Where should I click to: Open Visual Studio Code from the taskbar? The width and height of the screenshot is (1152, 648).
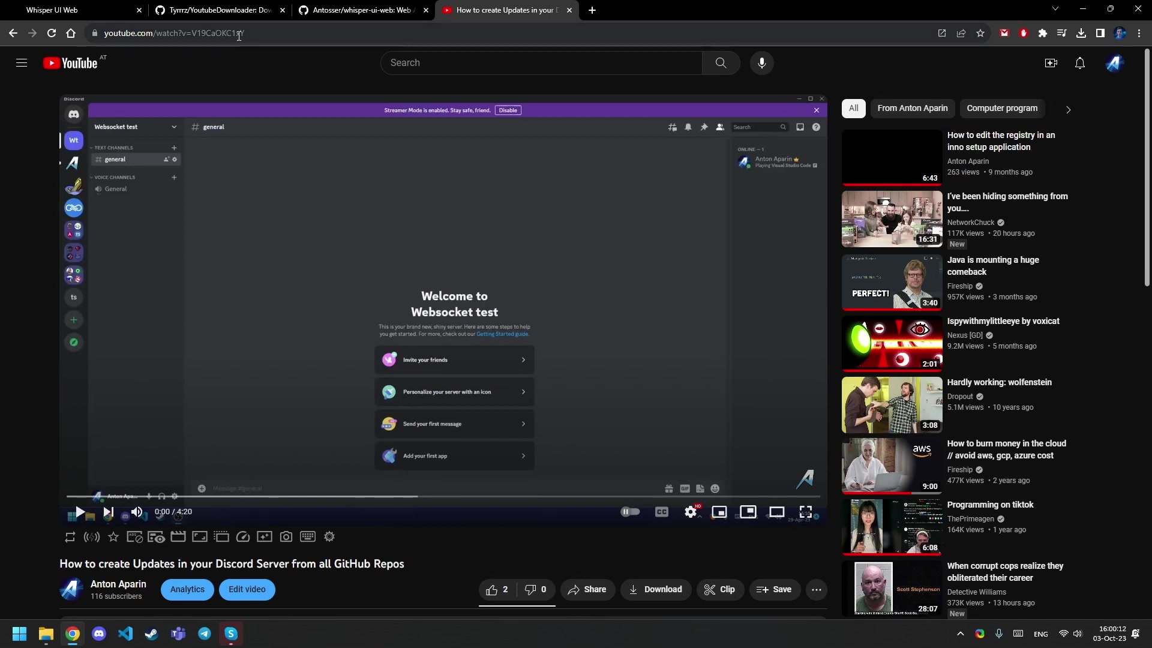125,634
